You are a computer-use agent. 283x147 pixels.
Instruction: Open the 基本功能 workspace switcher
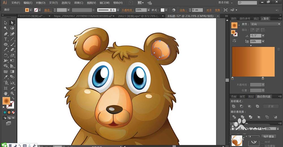(225, 3)
